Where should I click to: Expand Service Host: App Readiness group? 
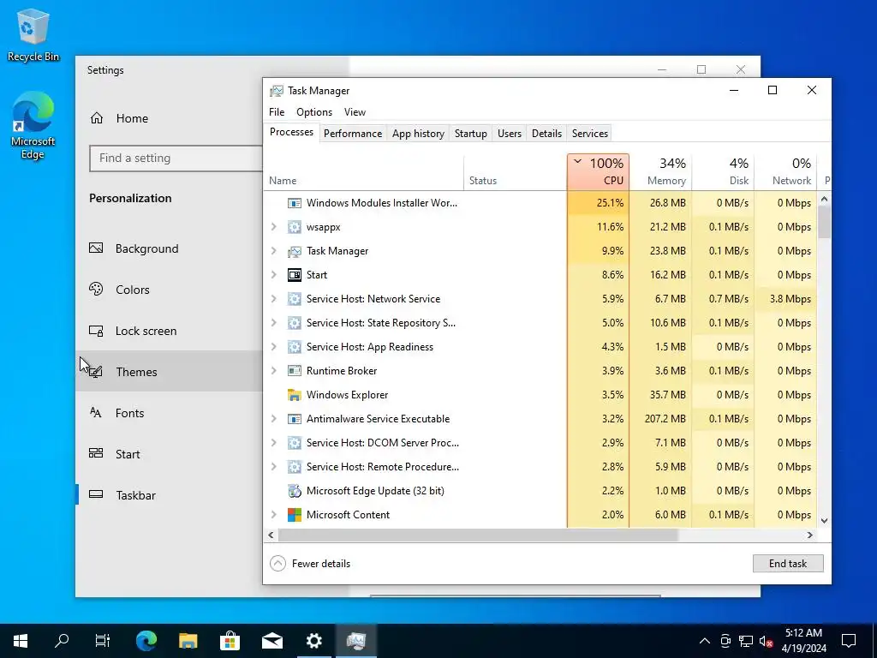click(273, 347)
